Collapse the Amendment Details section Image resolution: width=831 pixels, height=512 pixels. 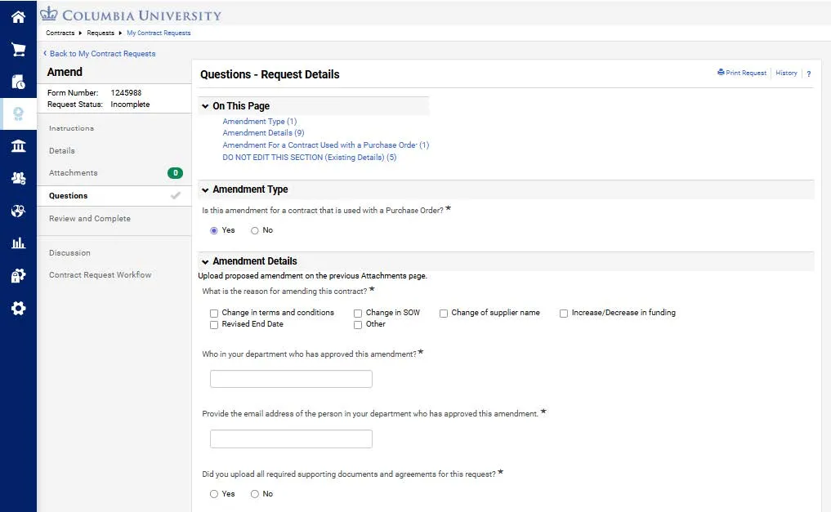205,261
